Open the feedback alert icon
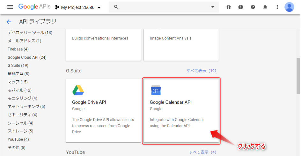 tap(240, 7)
